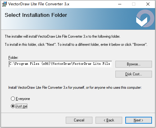Click Browse to choose a folder

coord(134,64)
